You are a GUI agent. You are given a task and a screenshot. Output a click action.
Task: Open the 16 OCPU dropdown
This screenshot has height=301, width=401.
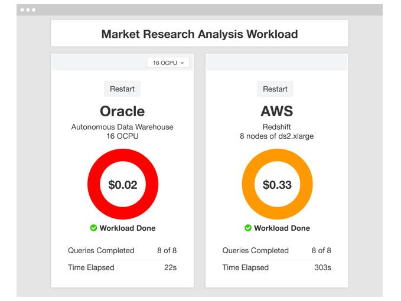(x=168, y=63)
